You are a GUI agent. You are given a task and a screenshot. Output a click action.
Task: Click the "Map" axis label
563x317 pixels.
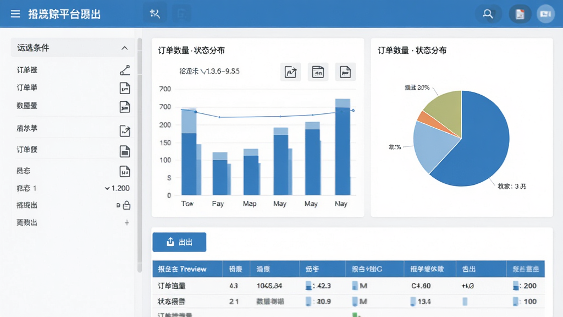[x=250, y=204]
